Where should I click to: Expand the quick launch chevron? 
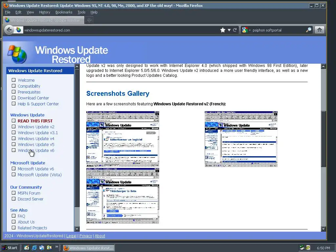56,247
